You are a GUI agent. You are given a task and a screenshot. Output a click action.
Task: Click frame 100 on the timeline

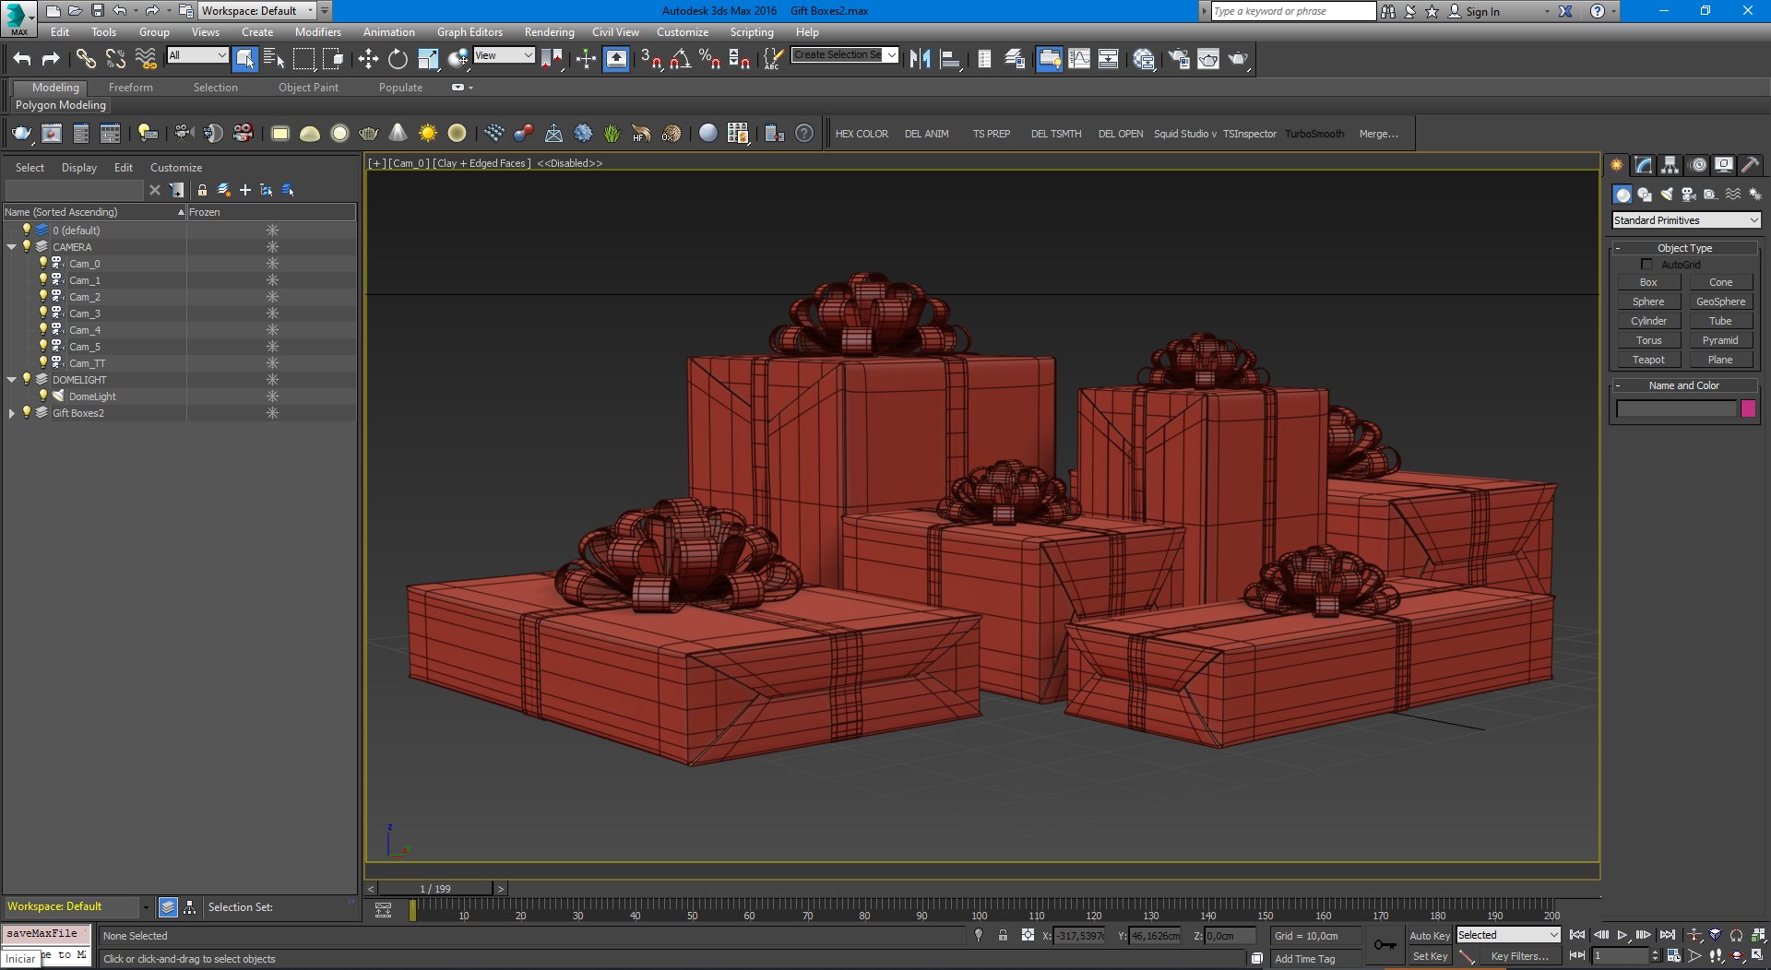(x=979, y=911)
